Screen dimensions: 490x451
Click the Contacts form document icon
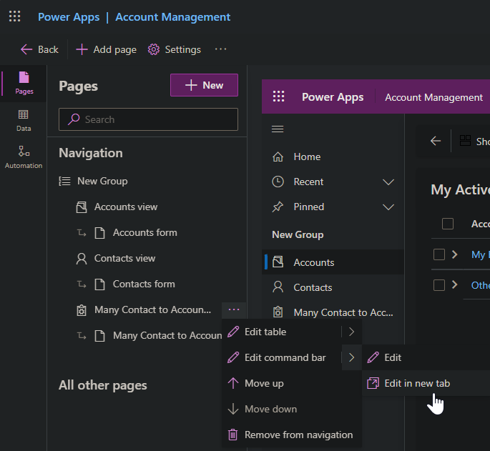[x=99, y=284]
